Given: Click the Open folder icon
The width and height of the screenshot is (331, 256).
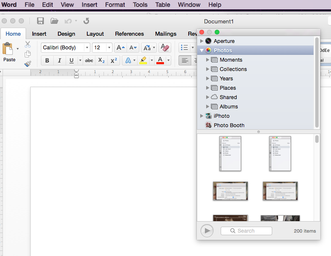Looking at the screenshot, I should coord(54,21).
